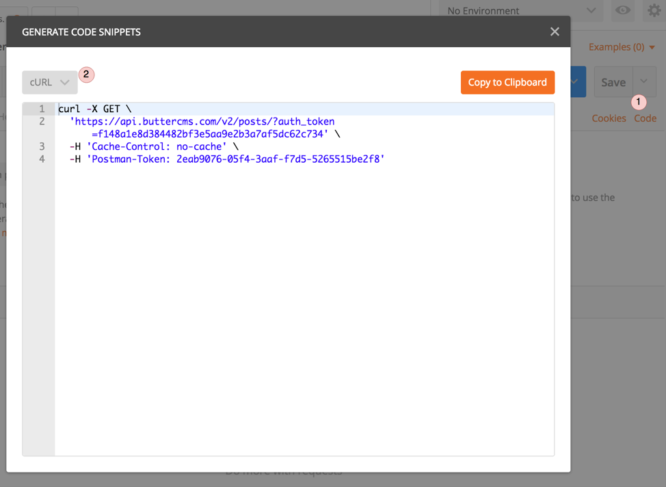Click the red annotation badge 1
666x487 pixels.
(x=639, y=102)
